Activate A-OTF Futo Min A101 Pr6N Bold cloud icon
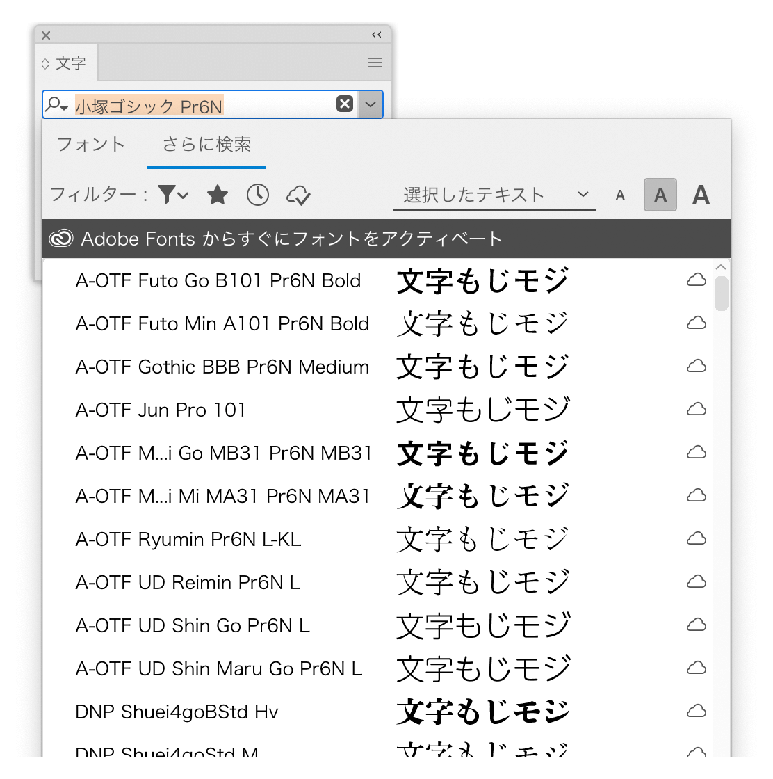This screenshot has height=779, width=773. [x=696, y=323]
